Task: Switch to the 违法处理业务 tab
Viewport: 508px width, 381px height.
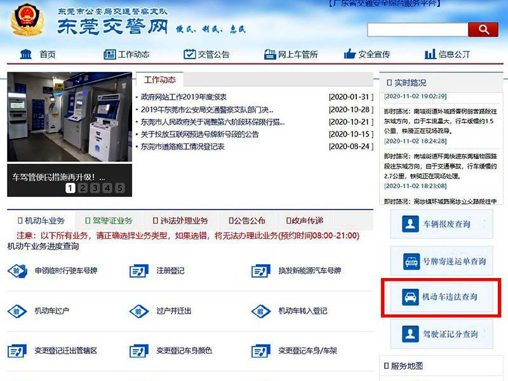Action: pos(180,220)
